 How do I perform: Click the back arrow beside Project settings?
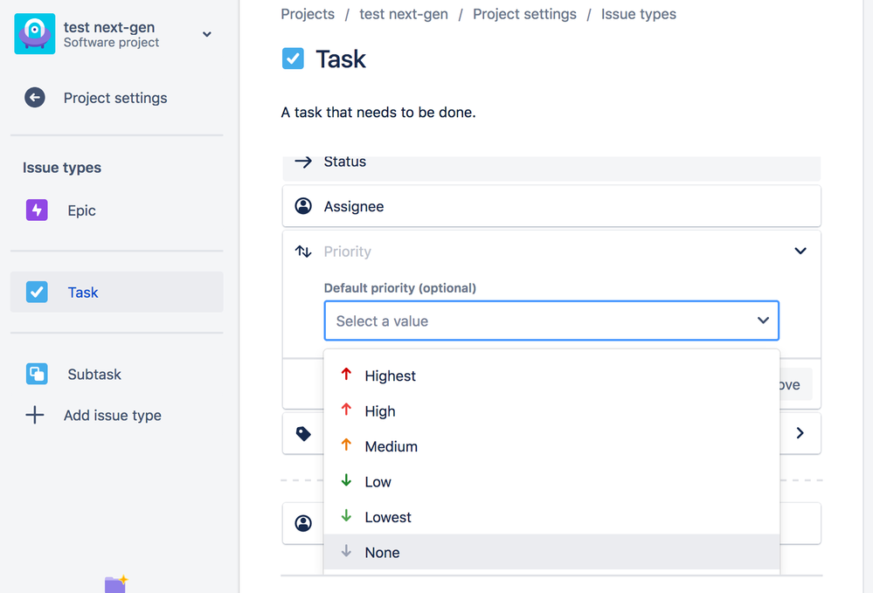click(34, 98)
